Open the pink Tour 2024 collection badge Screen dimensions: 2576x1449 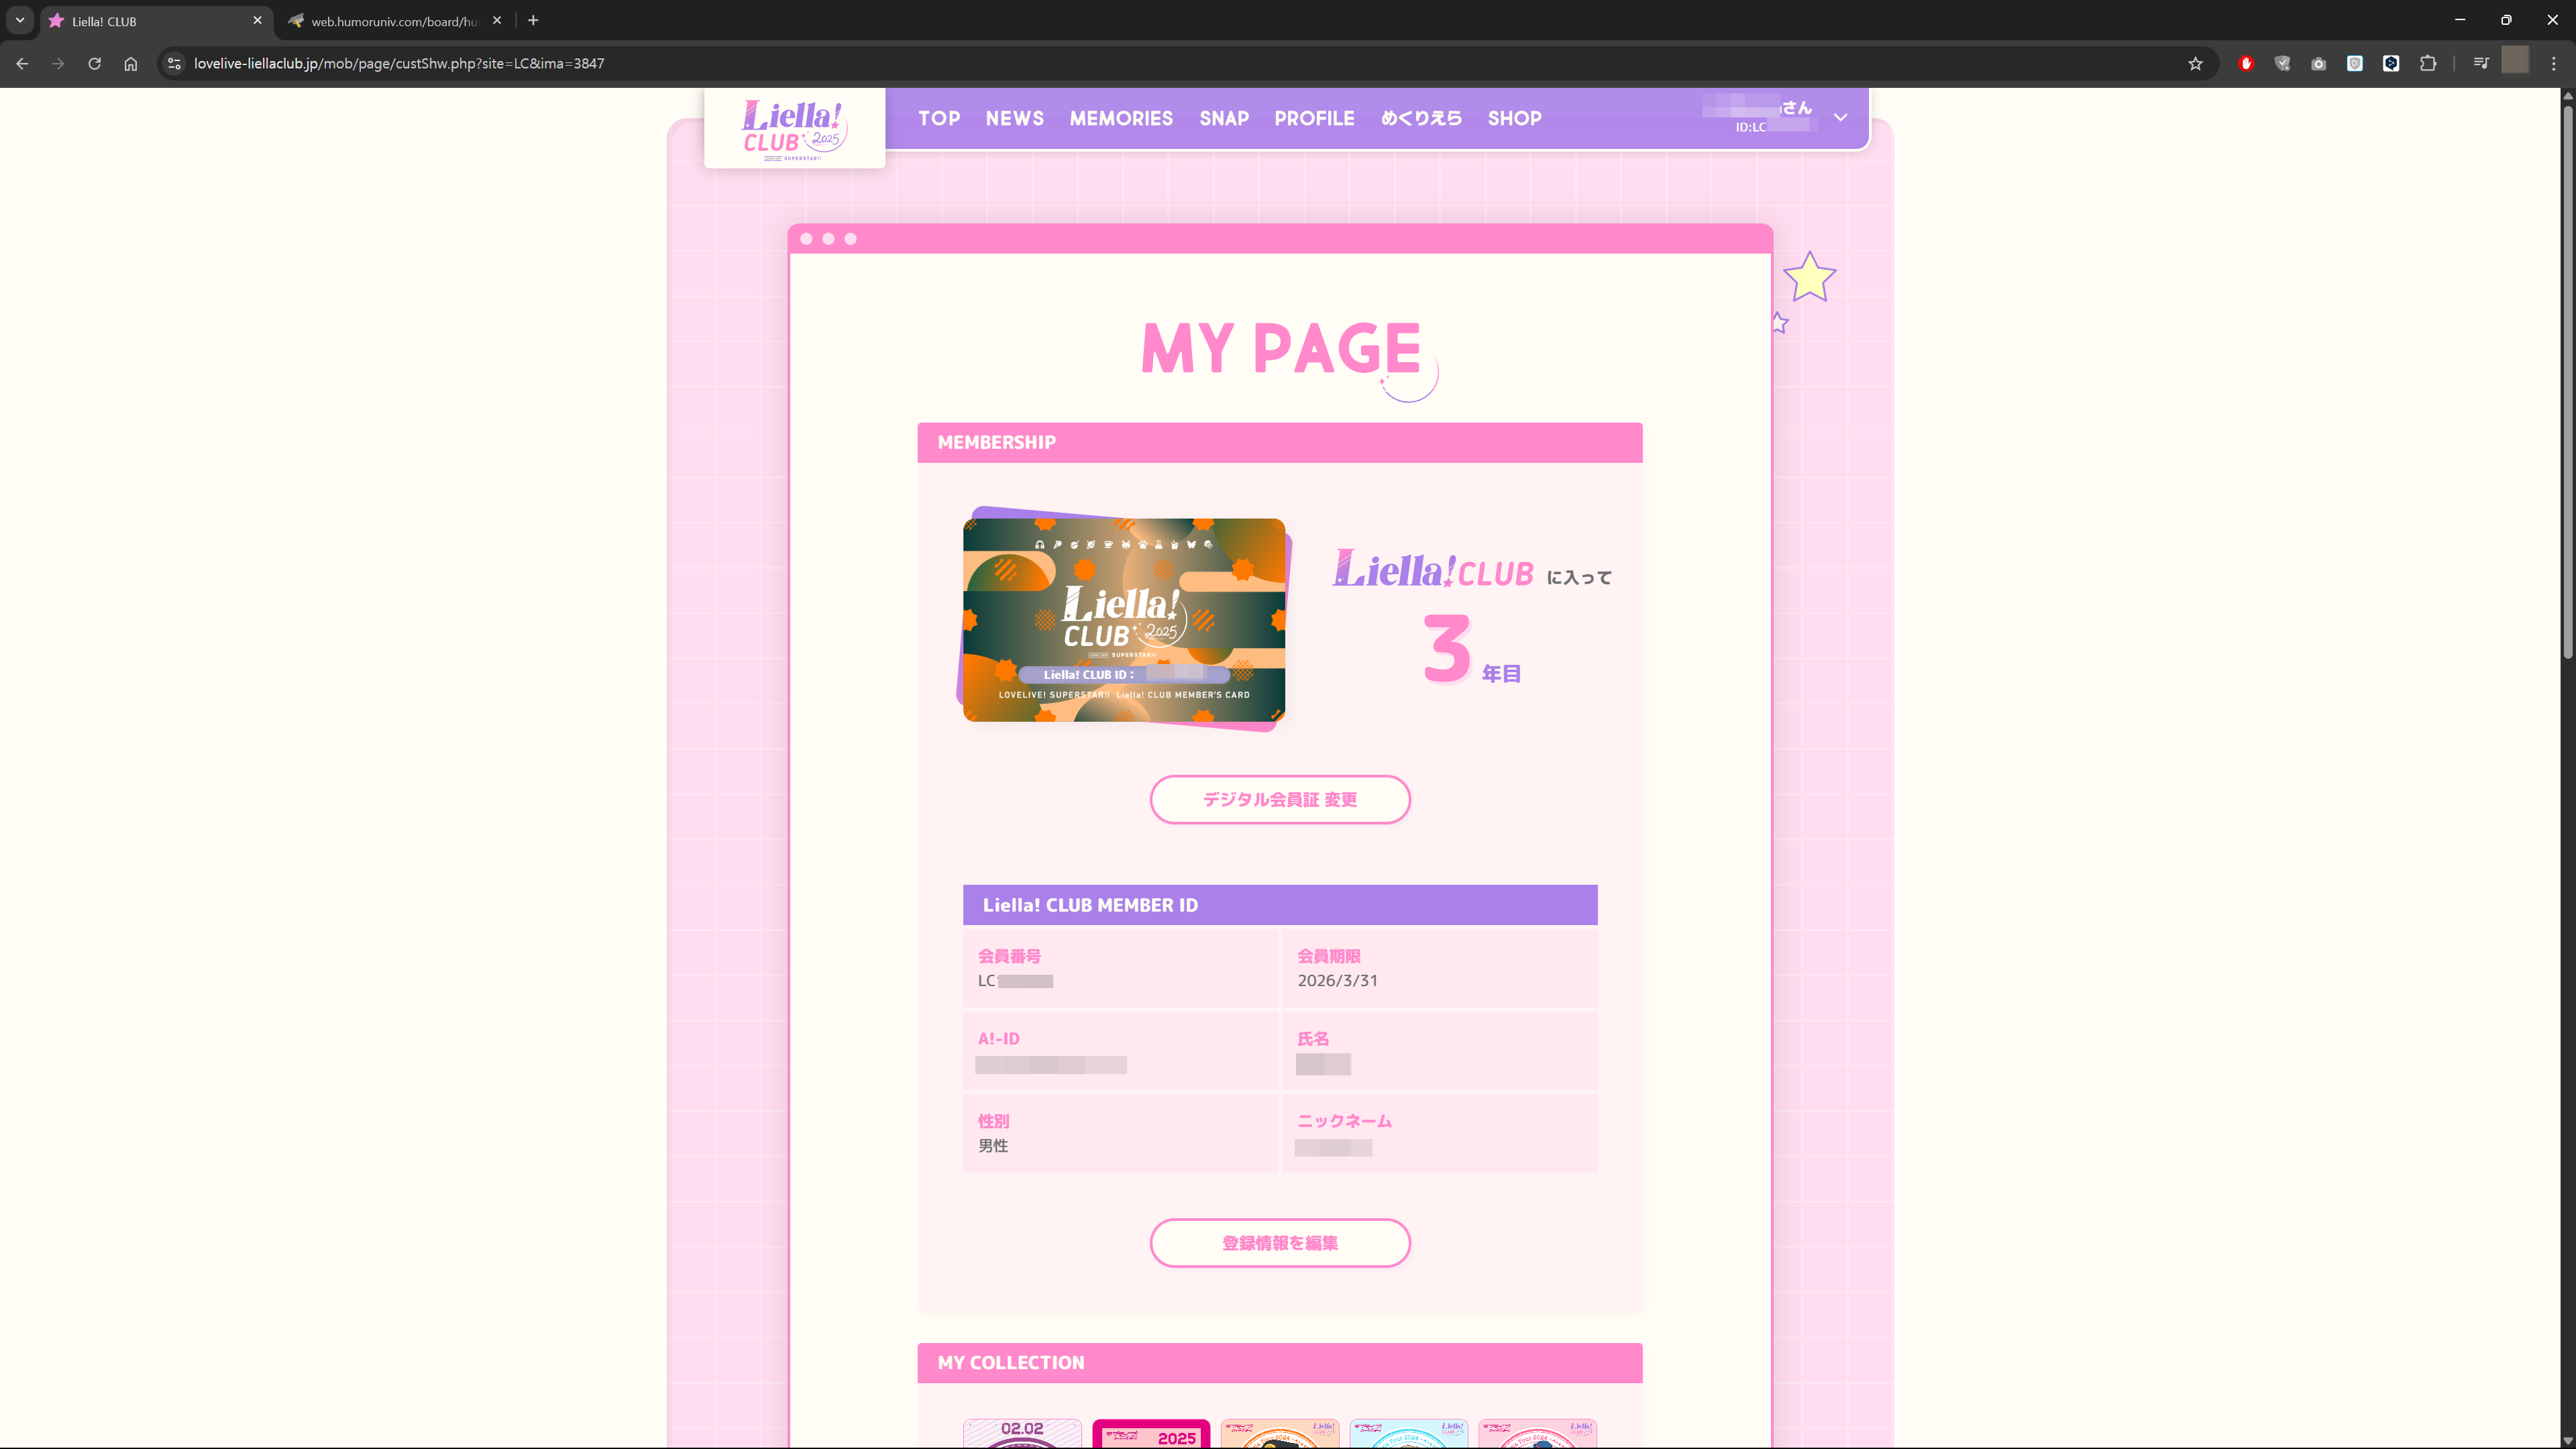click(1538, 1433)
